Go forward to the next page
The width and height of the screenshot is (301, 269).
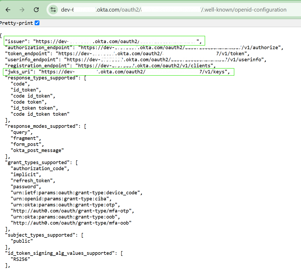pyautogui.click(x=22, y=10)
